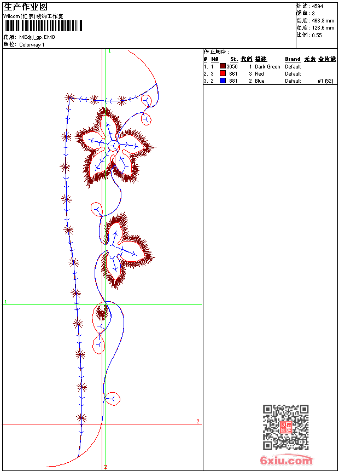
Task: Click the 'St.' column header
Action: click(x=234, y=59)
